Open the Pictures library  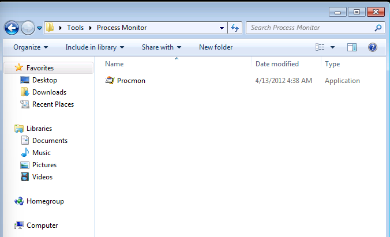pos(44,165)
